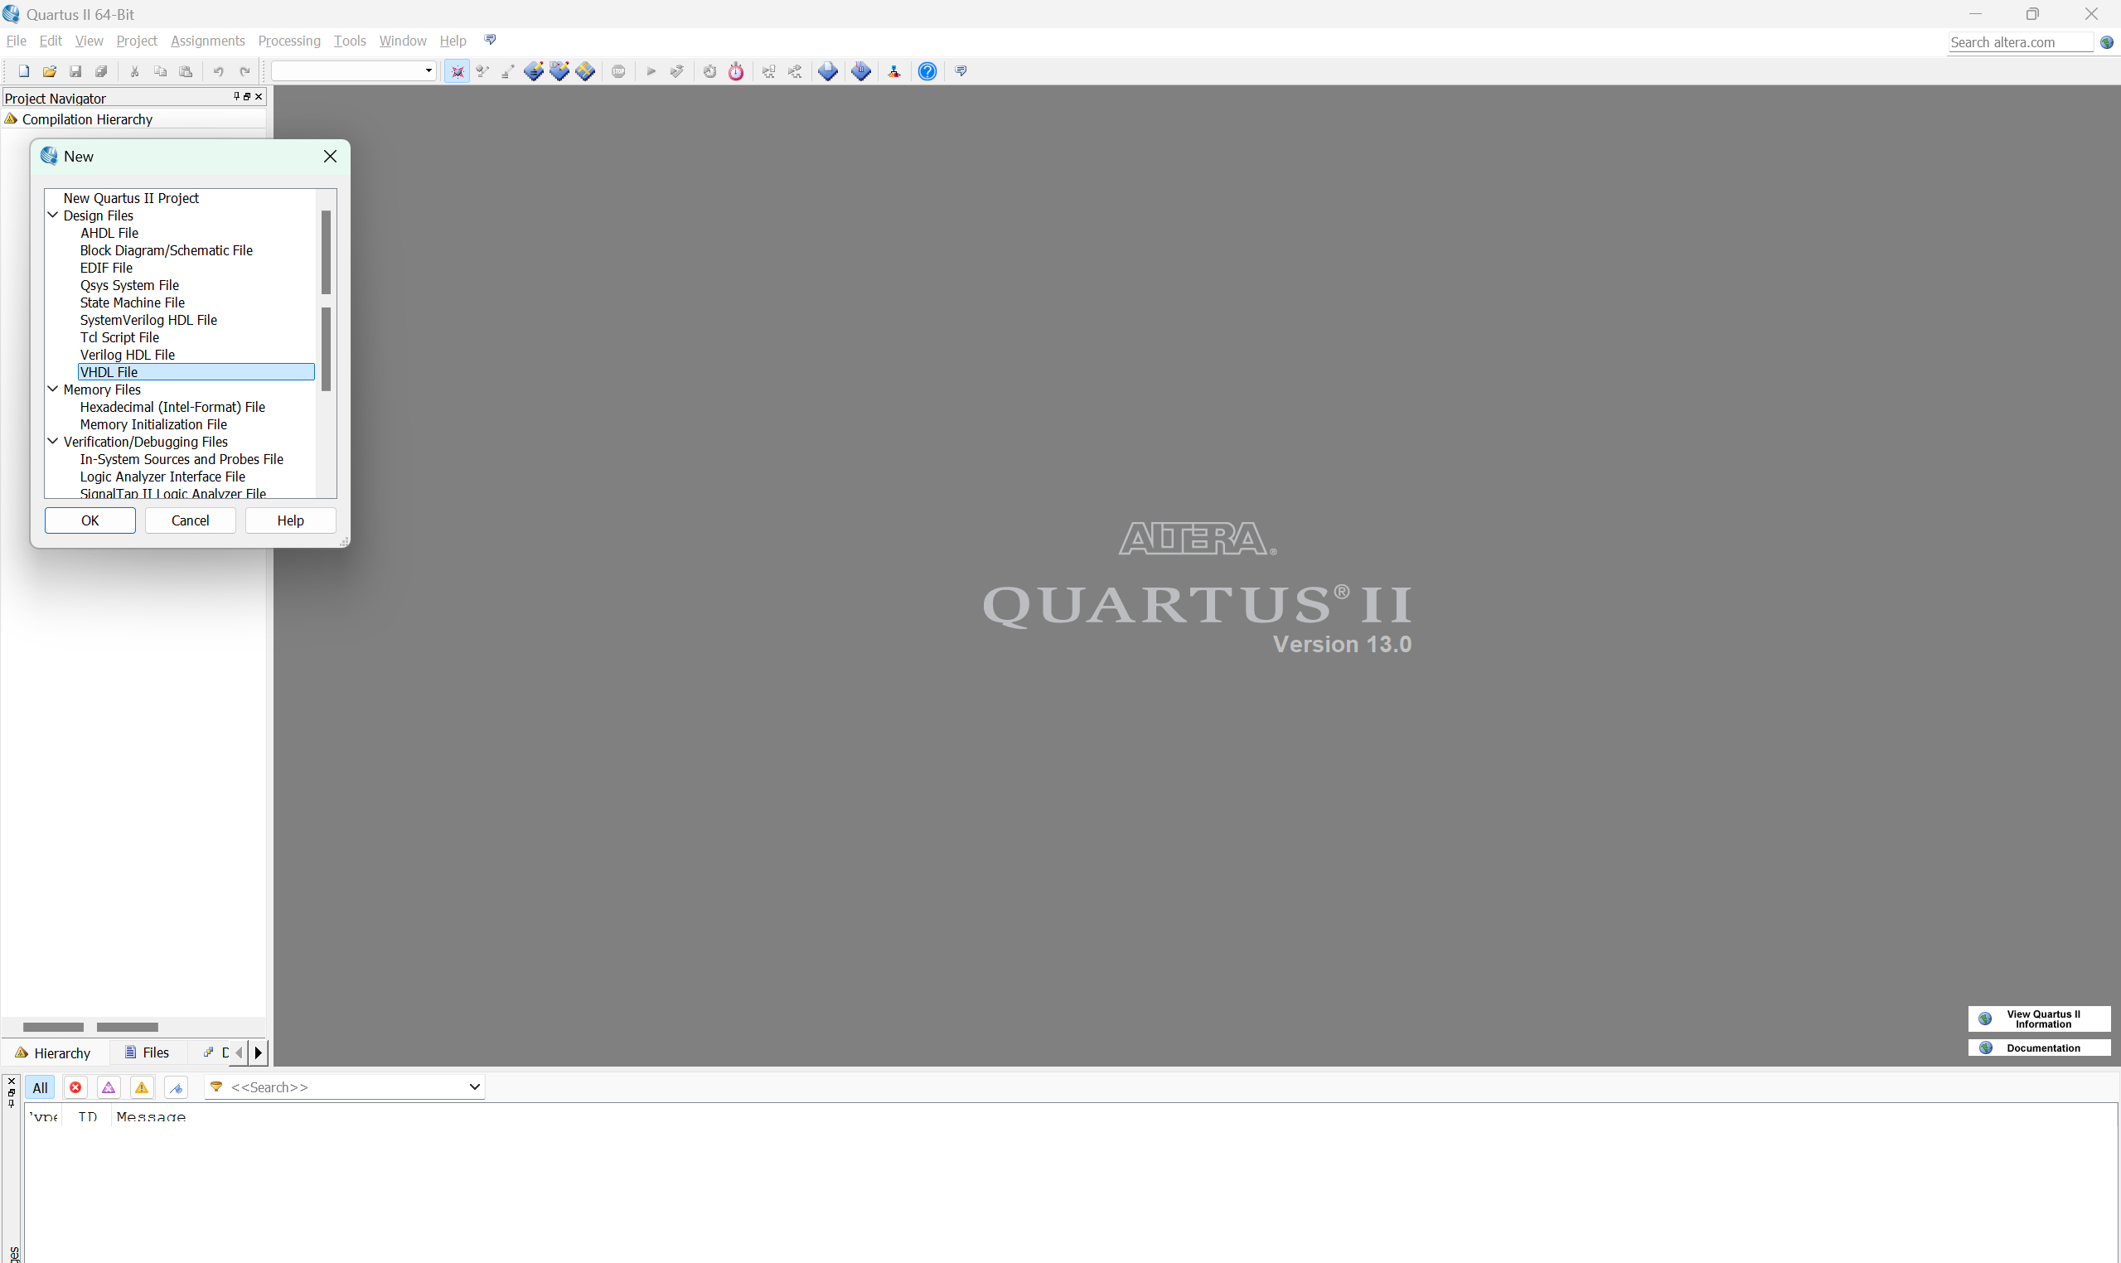Click the red stopwatch timing analyzer icon

[736, 71]
